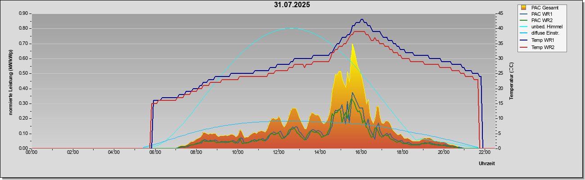Image resolution: width=585 pixels, height=180 pixels.
Task: Click the 06:00 time axis tick
Action: coord(155,153)
